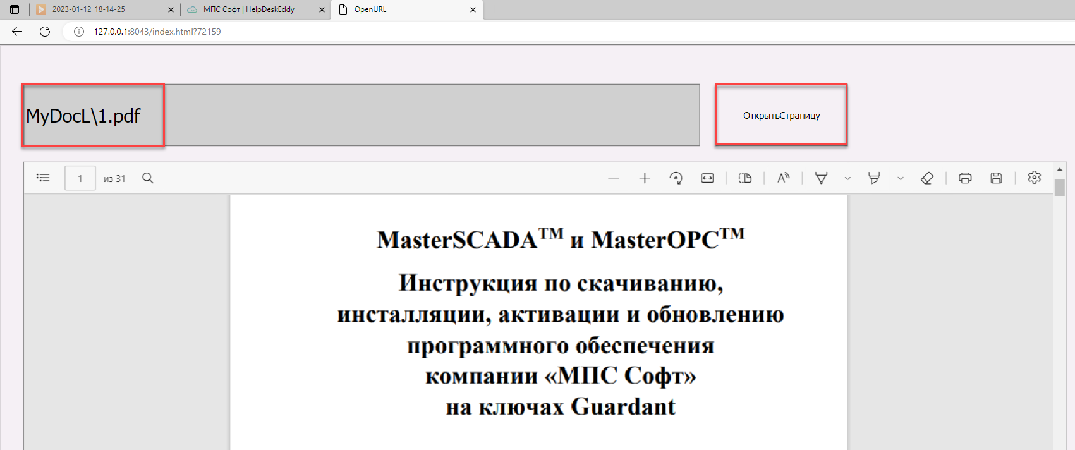Select the Draw pen tool
Screen dimensions: 1075x450
tap(822, 178)
